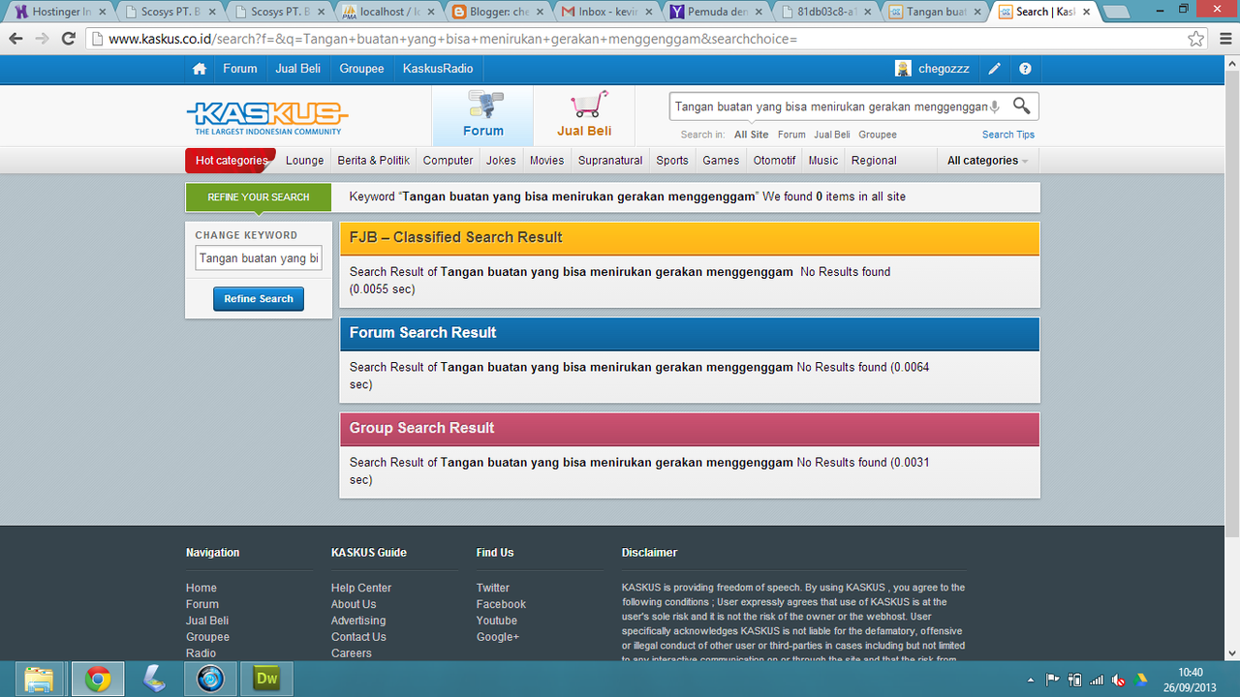
Task: Open the Facebook footer link
Action: (x=501, y=604)
